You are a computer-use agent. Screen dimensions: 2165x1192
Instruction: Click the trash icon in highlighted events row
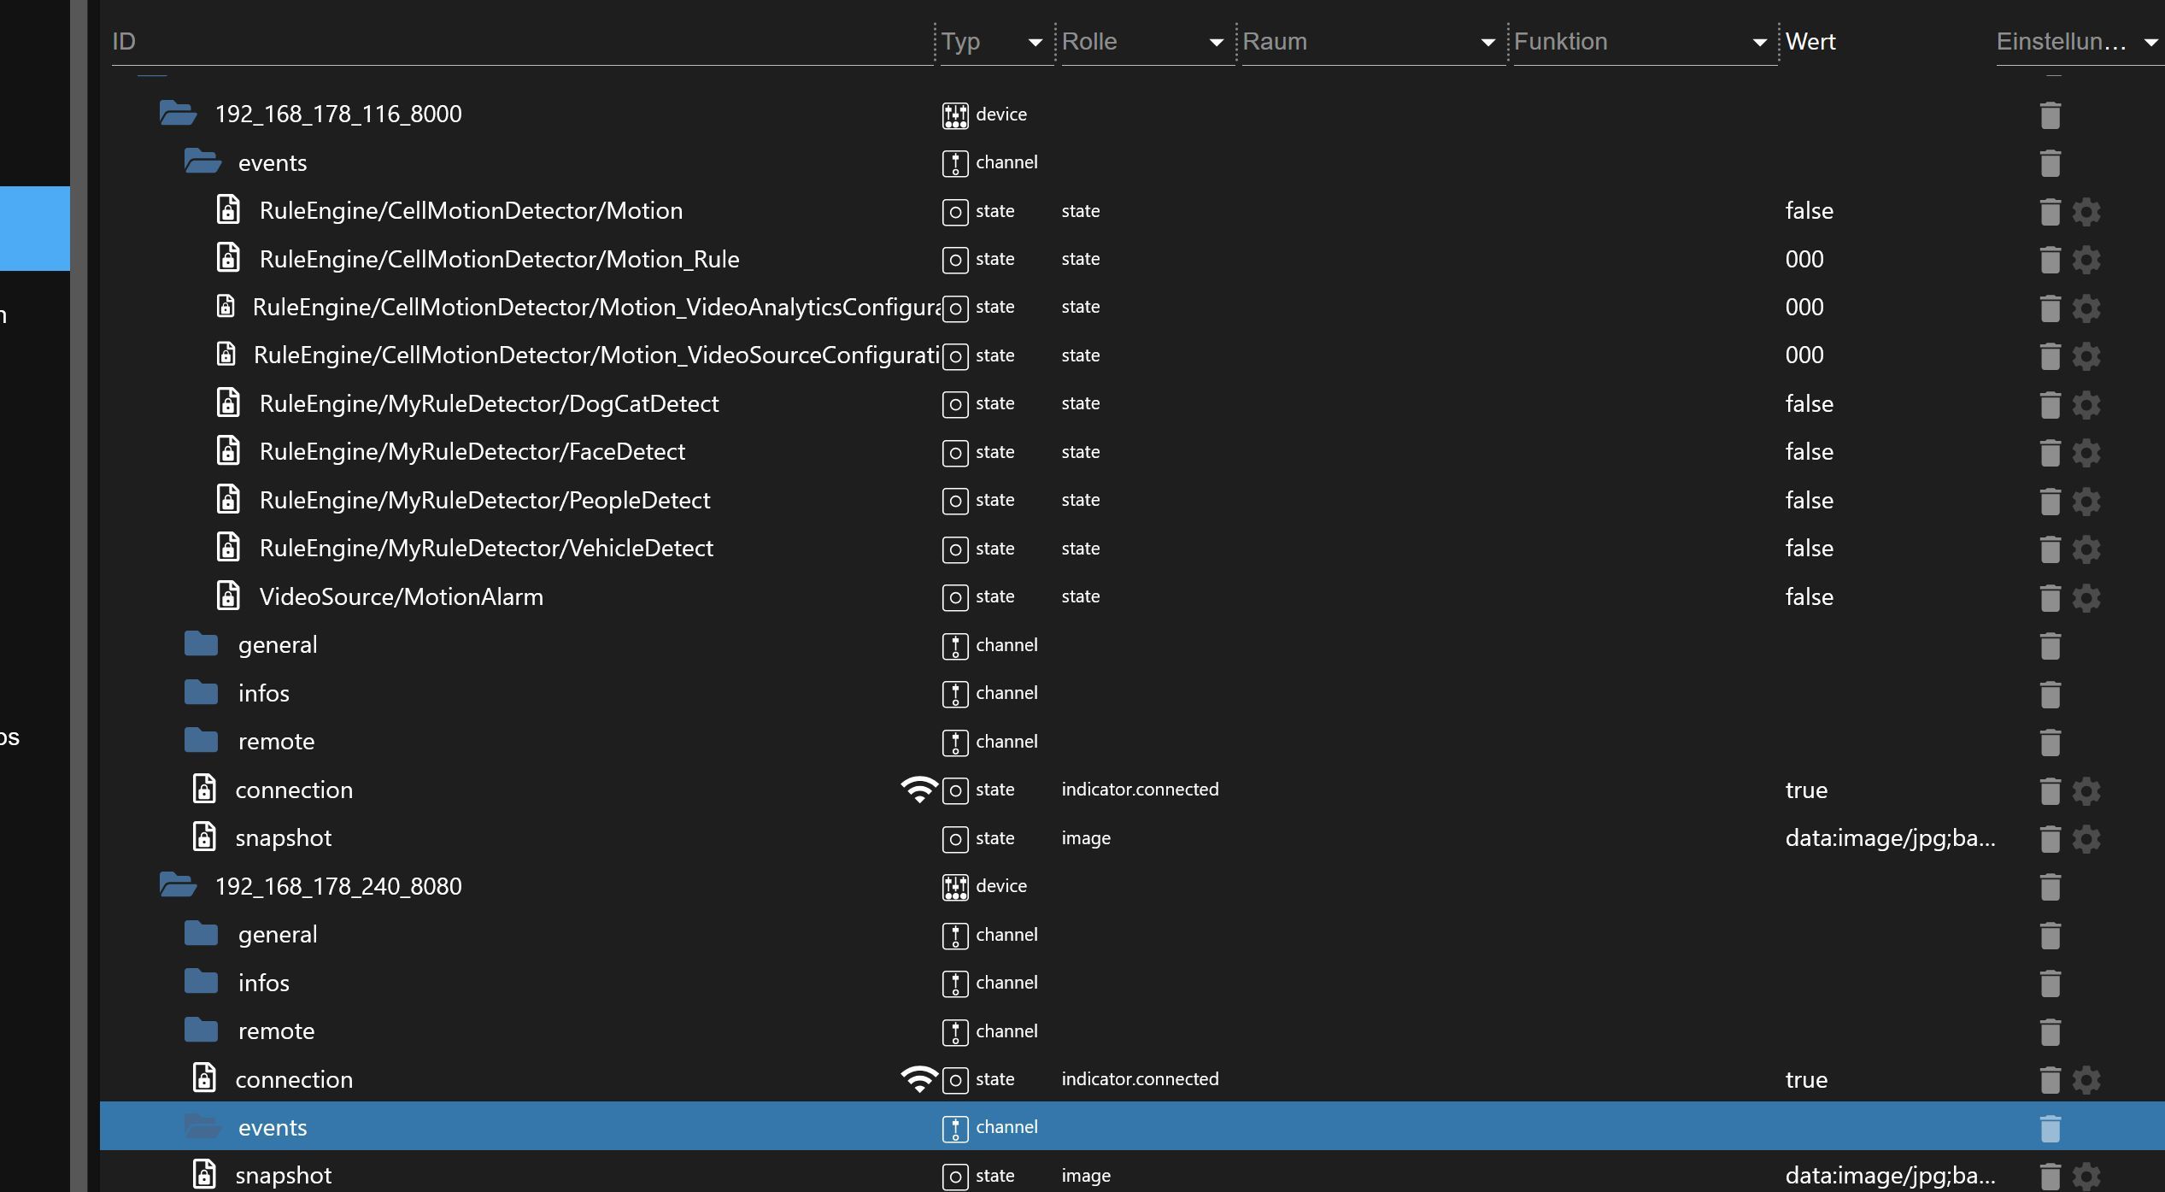2050,1129
